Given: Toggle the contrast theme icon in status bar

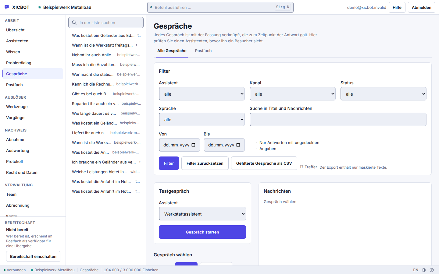Looking at the screenshot, I should pos(424,270).
